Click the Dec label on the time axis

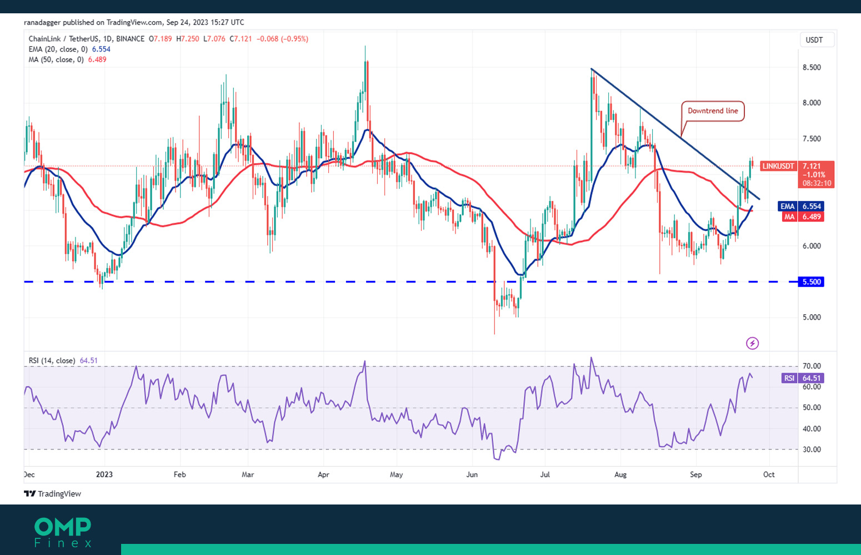coord(29,475)
